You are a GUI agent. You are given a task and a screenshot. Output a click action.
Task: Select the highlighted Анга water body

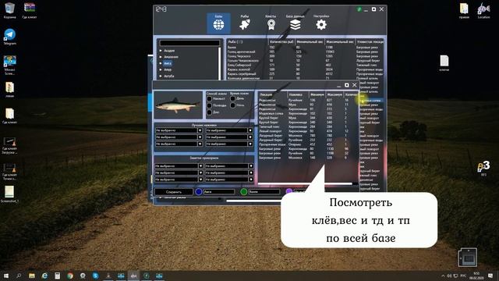click(168, 63)
